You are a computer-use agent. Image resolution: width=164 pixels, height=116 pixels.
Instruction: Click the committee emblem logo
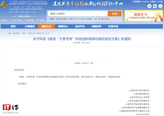click(x=4, y=3)
